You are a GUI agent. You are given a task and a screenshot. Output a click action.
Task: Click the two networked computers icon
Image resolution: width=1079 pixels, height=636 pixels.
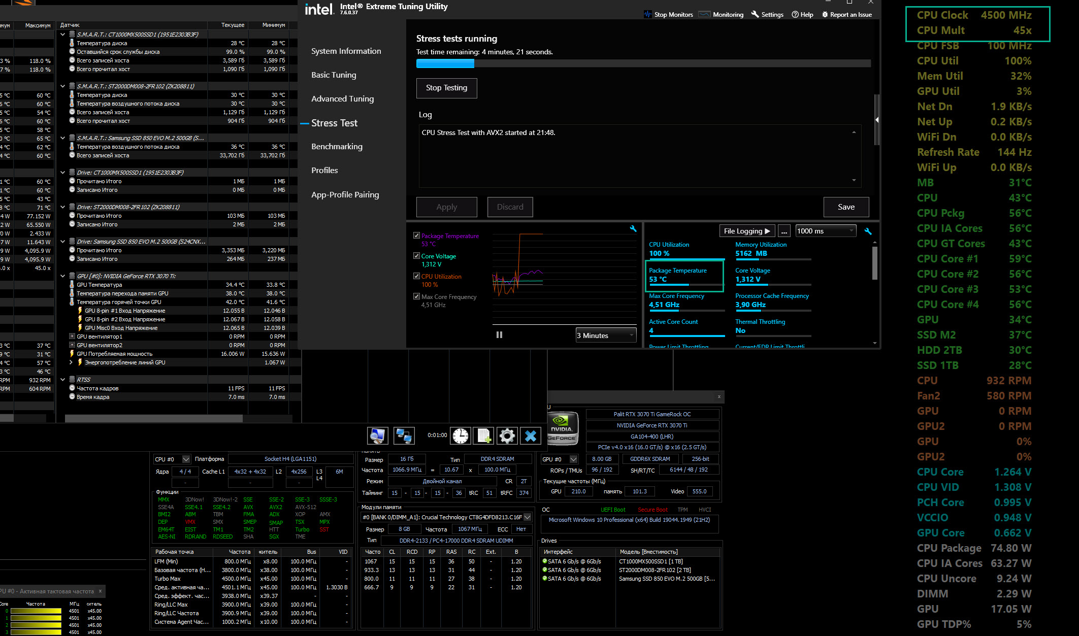(x=404, y=436)
